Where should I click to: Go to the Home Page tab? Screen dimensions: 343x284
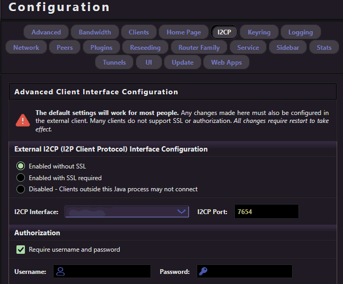tap(184, 32)
